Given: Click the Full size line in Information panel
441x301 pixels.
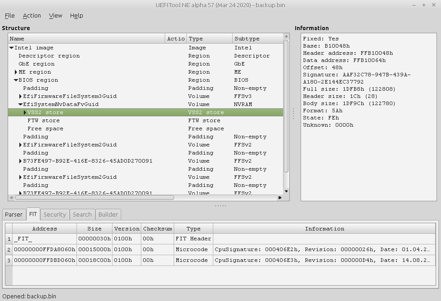Looking at the screenshot, I should [x=349, y=89].
